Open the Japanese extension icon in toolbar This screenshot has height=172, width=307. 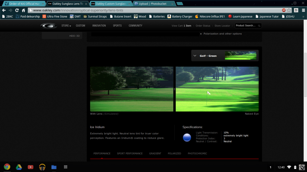[x=296, y=10]
